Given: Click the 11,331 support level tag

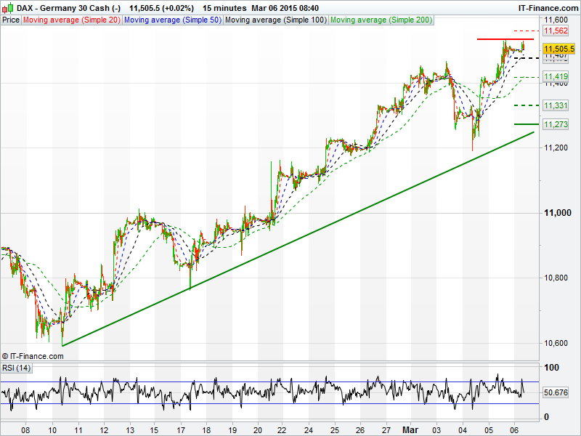Looking at the screenshot, I should pos(556,105).
